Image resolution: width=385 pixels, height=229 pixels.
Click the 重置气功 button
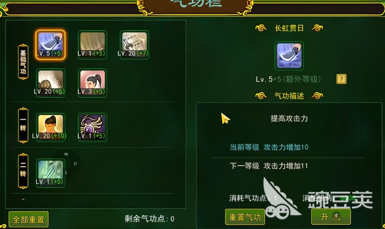(x=245, y=217)
